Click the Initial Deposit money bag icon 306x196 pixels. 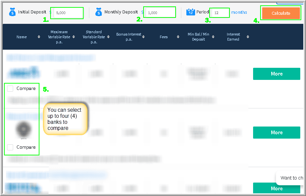[12, 12]
